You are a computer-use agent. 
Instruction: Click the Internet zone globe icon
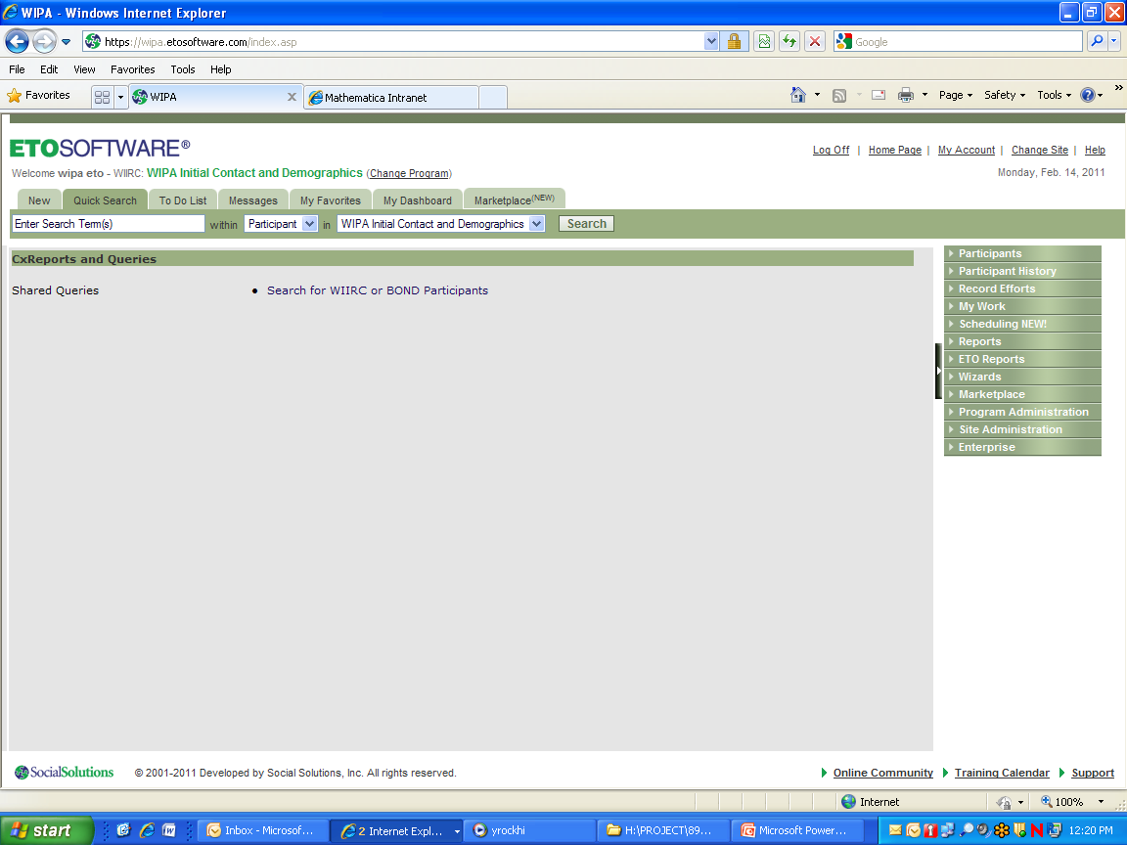point(849,802)
